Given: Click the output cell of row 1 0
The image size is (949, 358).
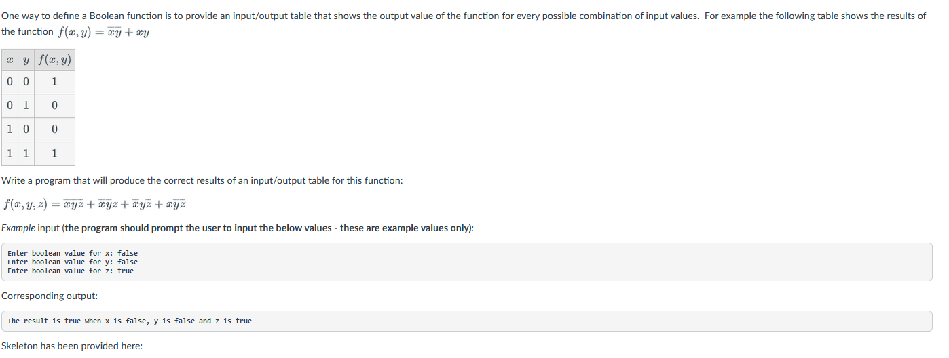Looking at the screenshot, I should pos(54,129).
